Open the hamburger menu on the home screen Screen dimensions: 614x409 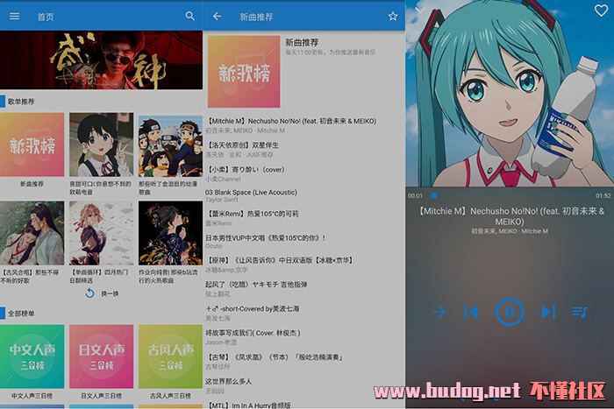[x=15, y=17]
